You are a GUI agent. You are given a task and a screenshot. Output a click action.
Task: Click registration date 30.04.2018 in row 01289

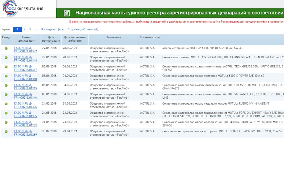[49, 131]
